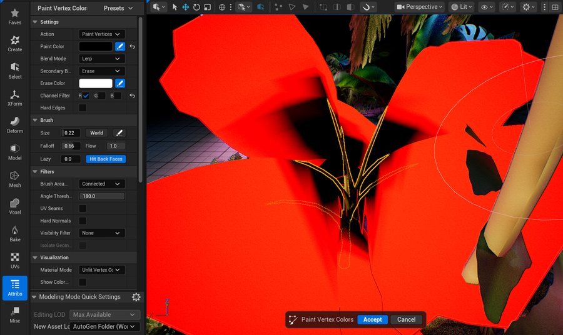
Task: Reset Paint Color to default arrow
Action: click(132, 46)
